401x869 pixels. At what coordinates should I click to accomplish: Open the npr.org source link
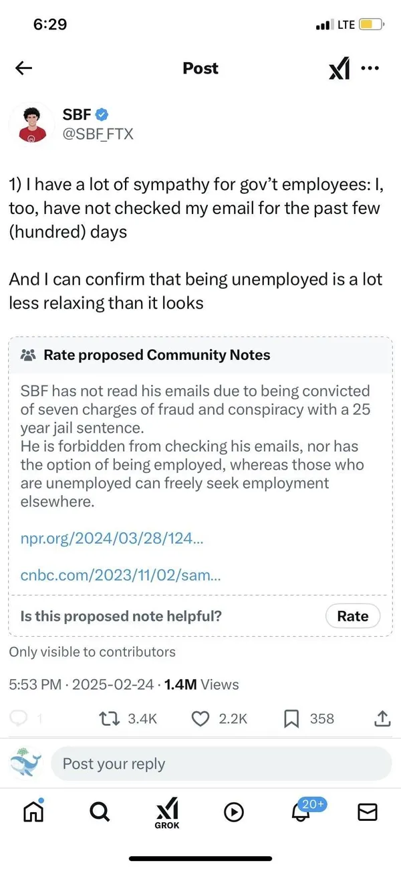pyautogui.click(x=112, y=539)
